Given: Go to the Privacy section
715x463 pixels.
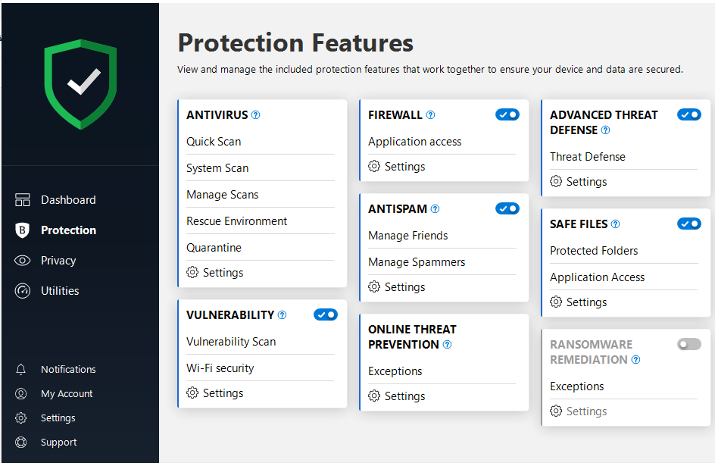Looking at the screenshot, I should click(58, 261).
